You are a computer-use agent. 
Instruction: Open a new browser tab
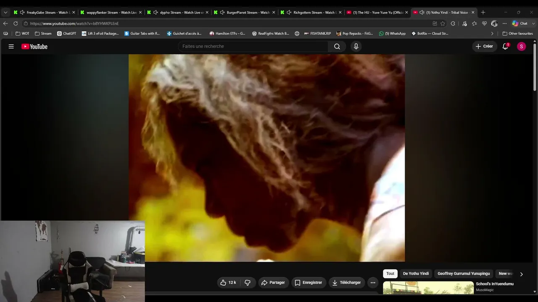point(483,13)
